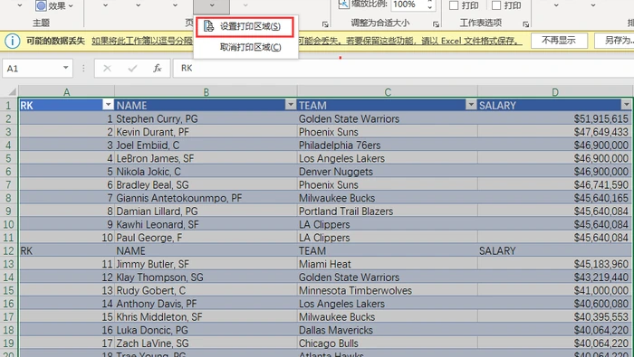634x357 pixels.
Task: Select row 17 header
Action: coord(8,317)
